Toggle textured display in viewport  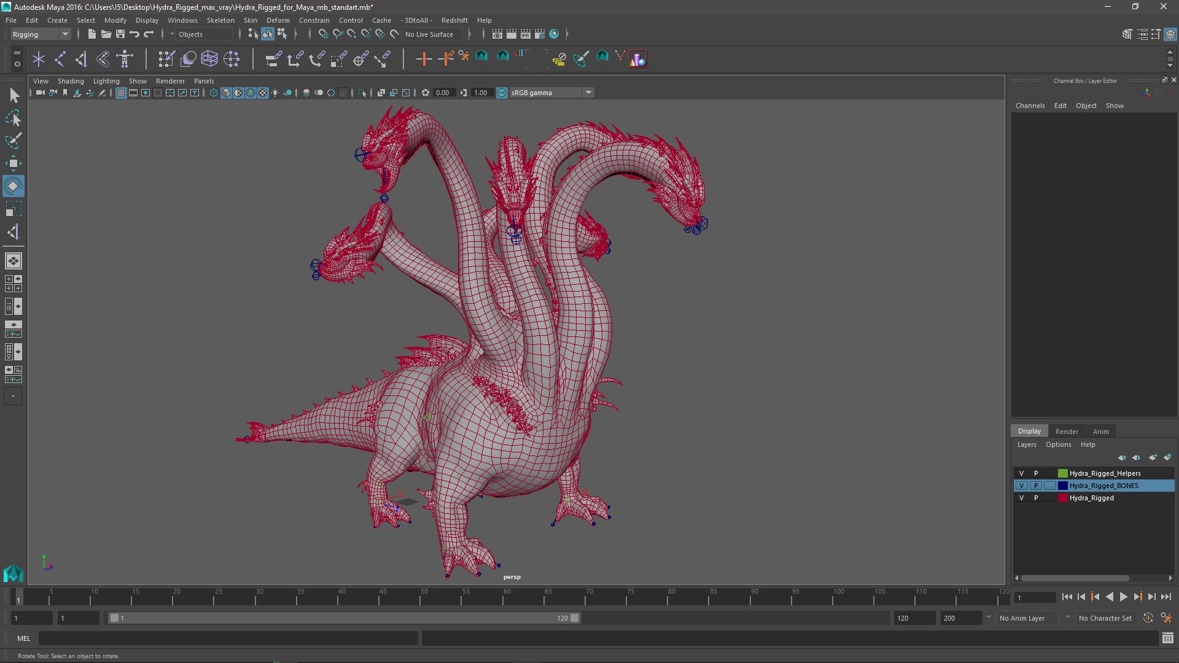(263, 93)
